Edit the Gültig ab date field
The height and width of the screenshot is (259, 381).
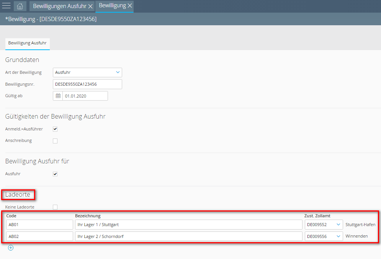click(85, 96)
